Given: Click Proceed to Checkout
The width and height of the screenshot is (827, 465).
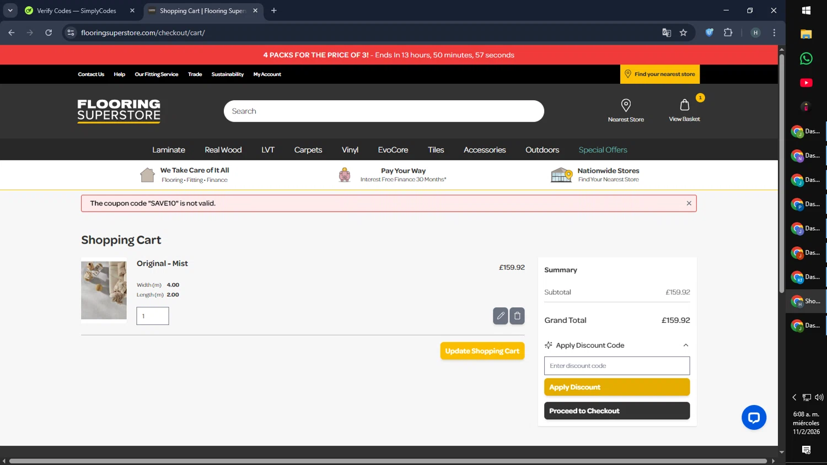Looking at the screenshot, I should [617, 411].
